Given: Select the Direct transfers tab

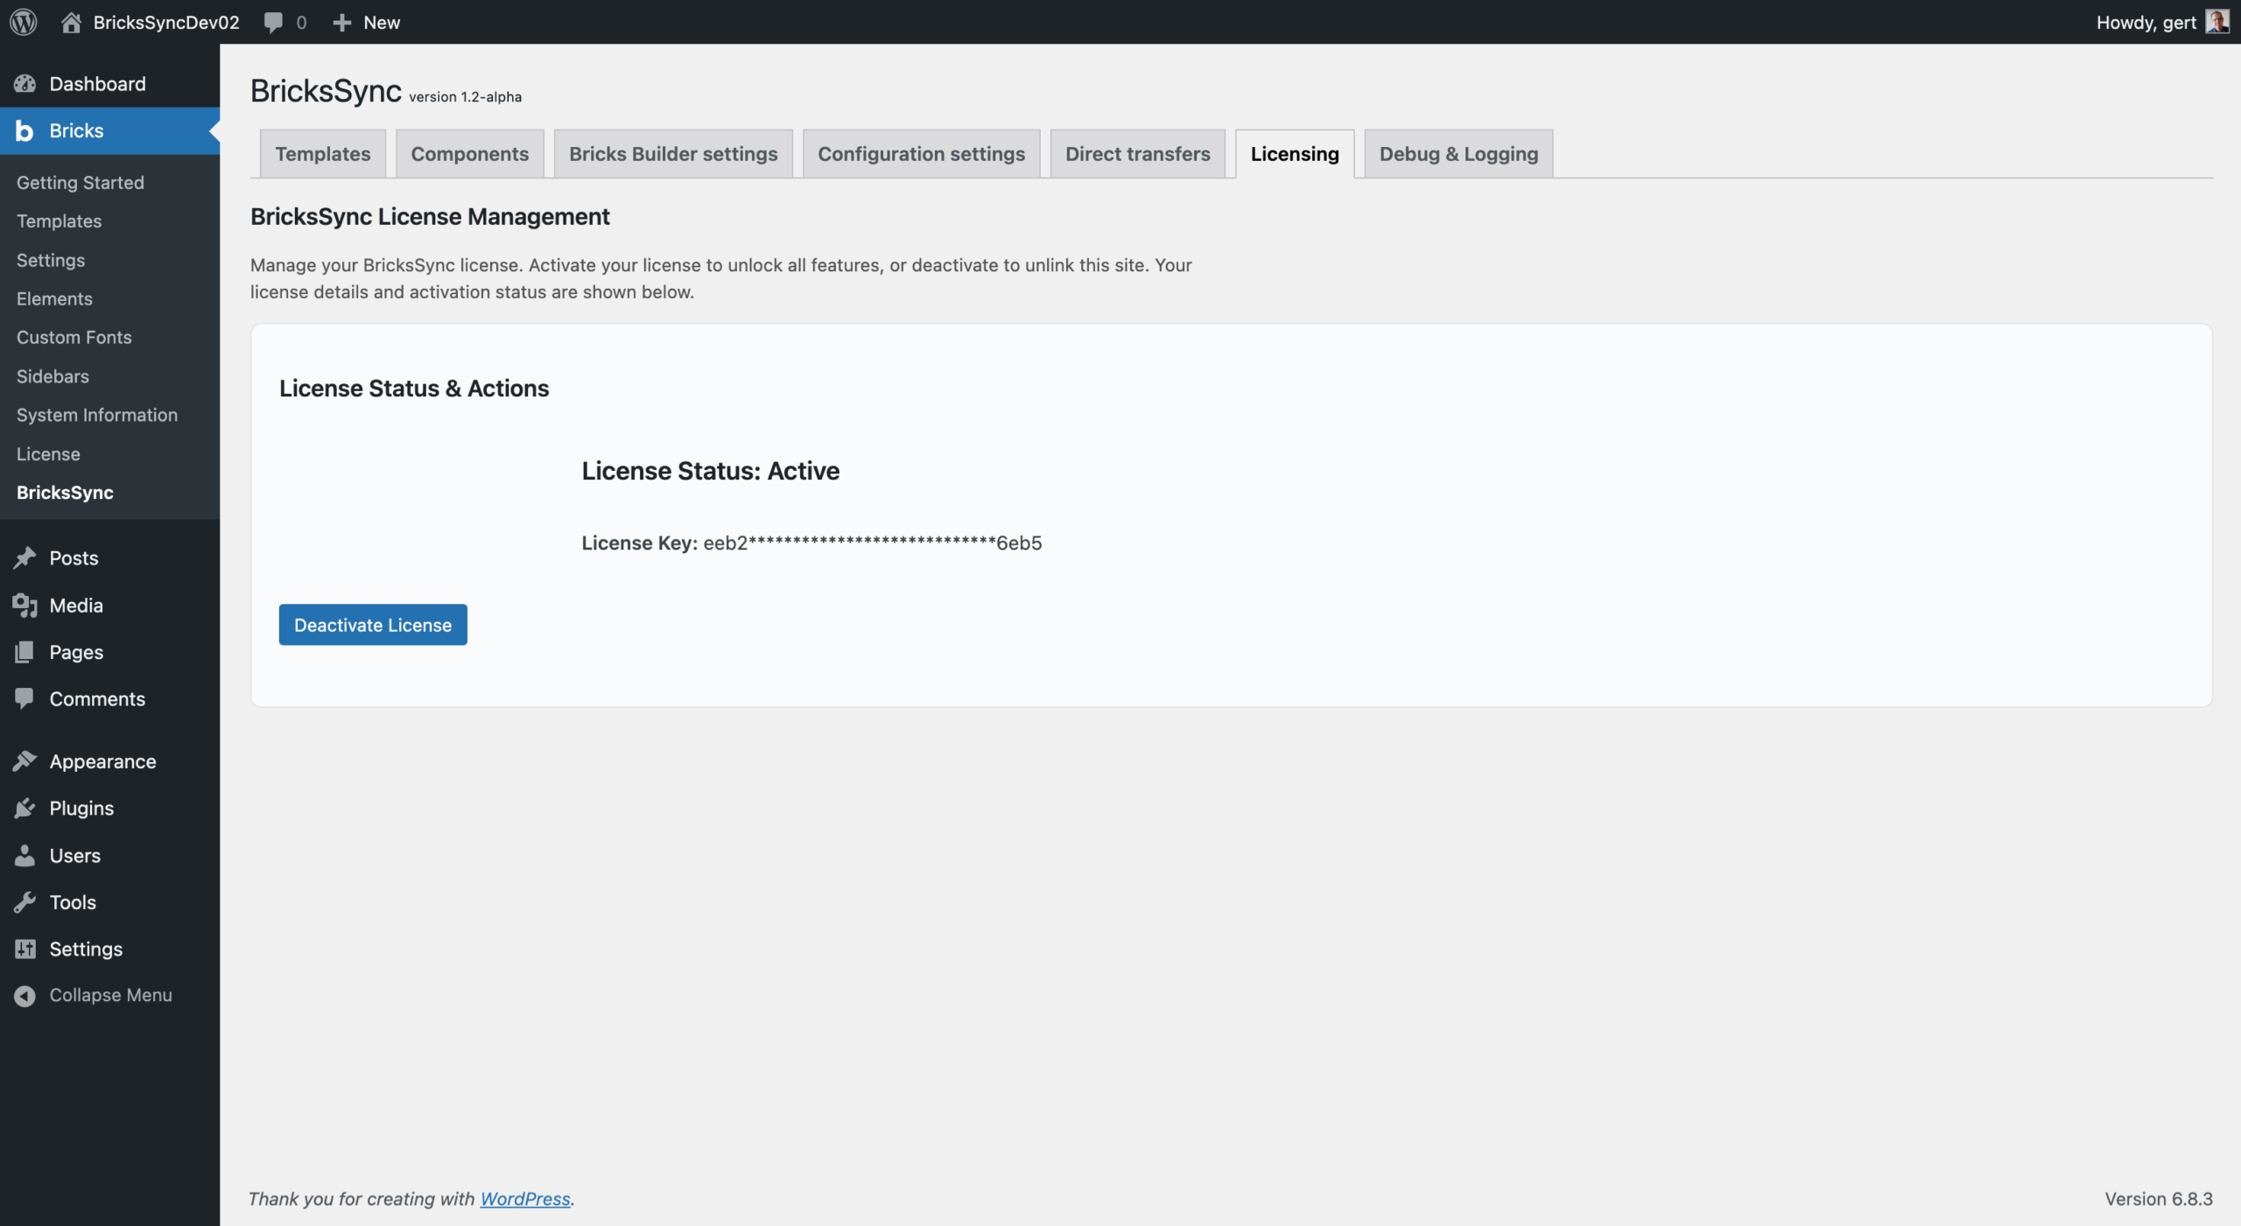Looking at the screenshot, I should pos(1137,154).
